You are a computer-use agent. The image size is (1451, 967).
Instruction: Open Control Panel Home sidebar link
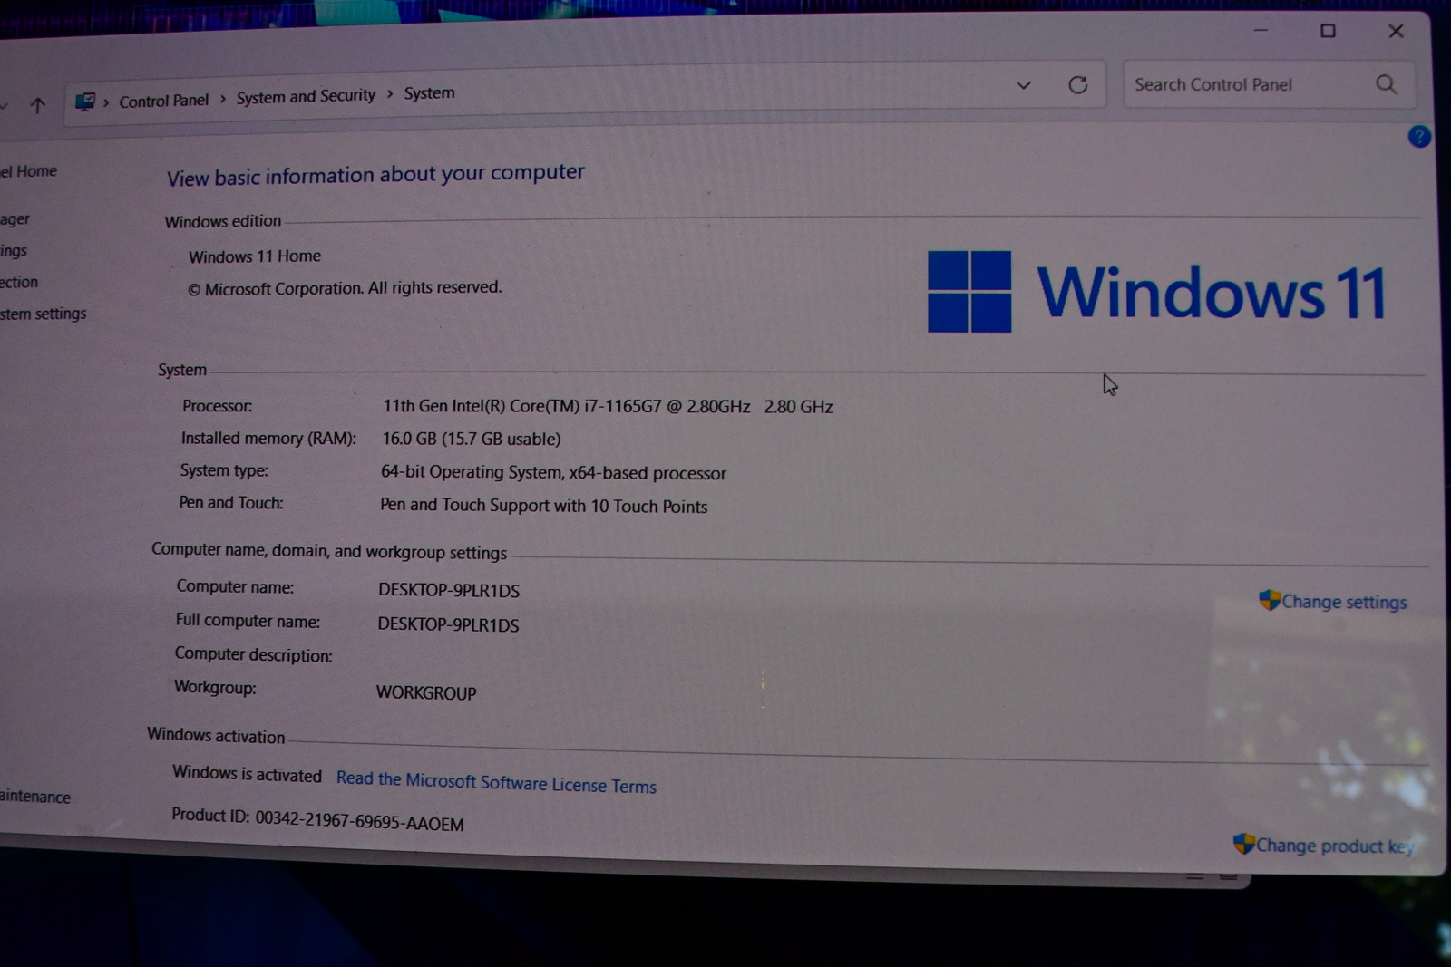click(28, 171)
